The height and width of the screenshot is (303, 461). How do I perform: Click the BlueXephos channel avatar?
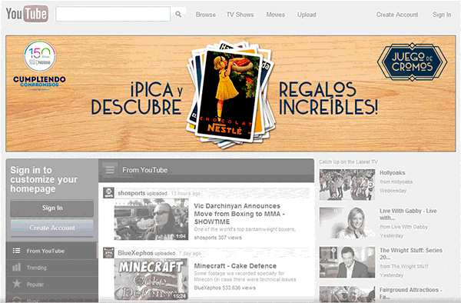[x=108, y=253]
